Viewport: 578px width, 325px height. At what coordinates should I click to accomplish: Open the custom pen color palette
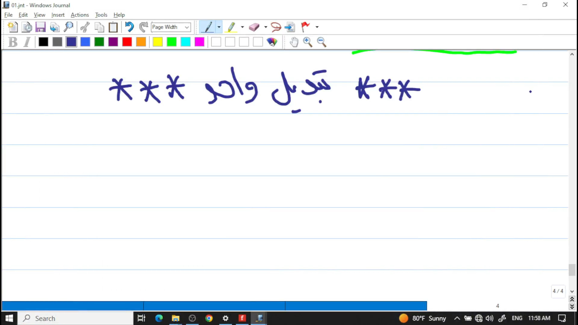pos(272,42)
